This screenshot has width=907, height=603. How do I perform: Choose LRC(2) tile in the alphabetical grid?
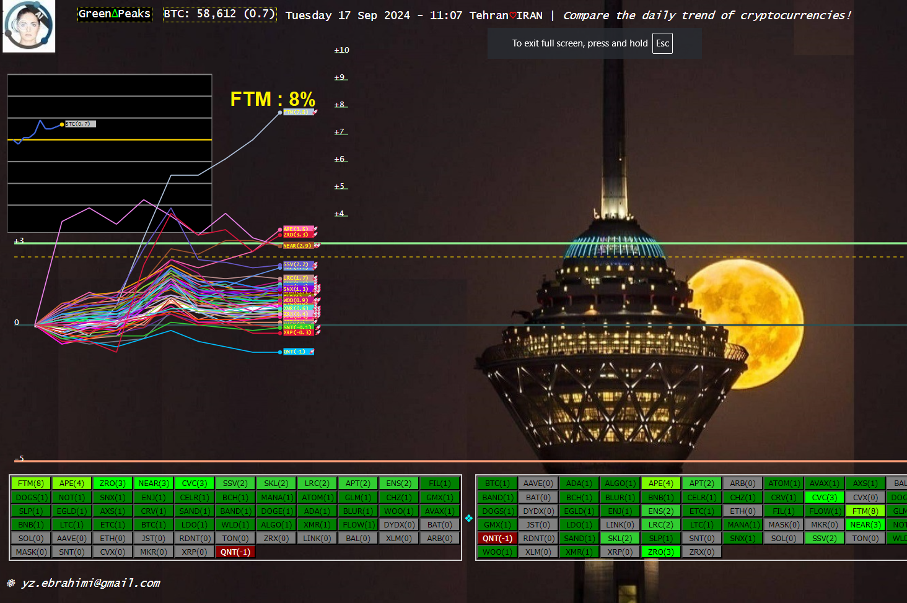click(x=660, y=525)
